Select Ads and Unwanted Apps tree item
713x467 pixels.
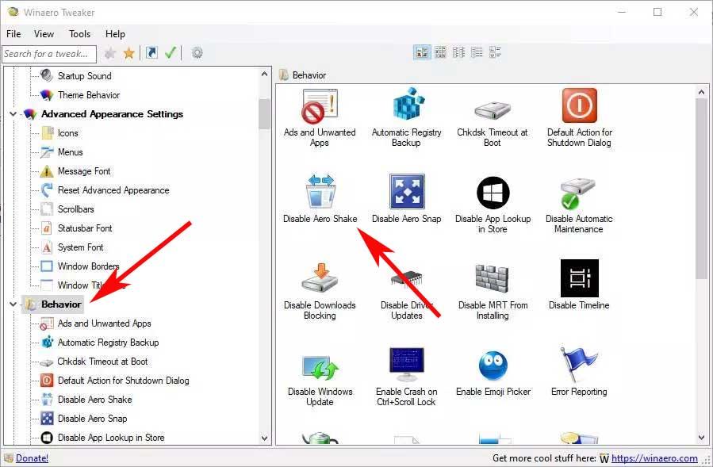[x=104, y=323]
